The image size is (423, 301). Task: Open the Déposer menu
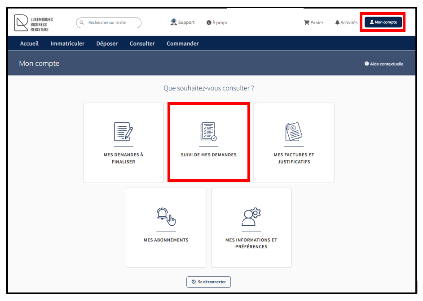107,43
